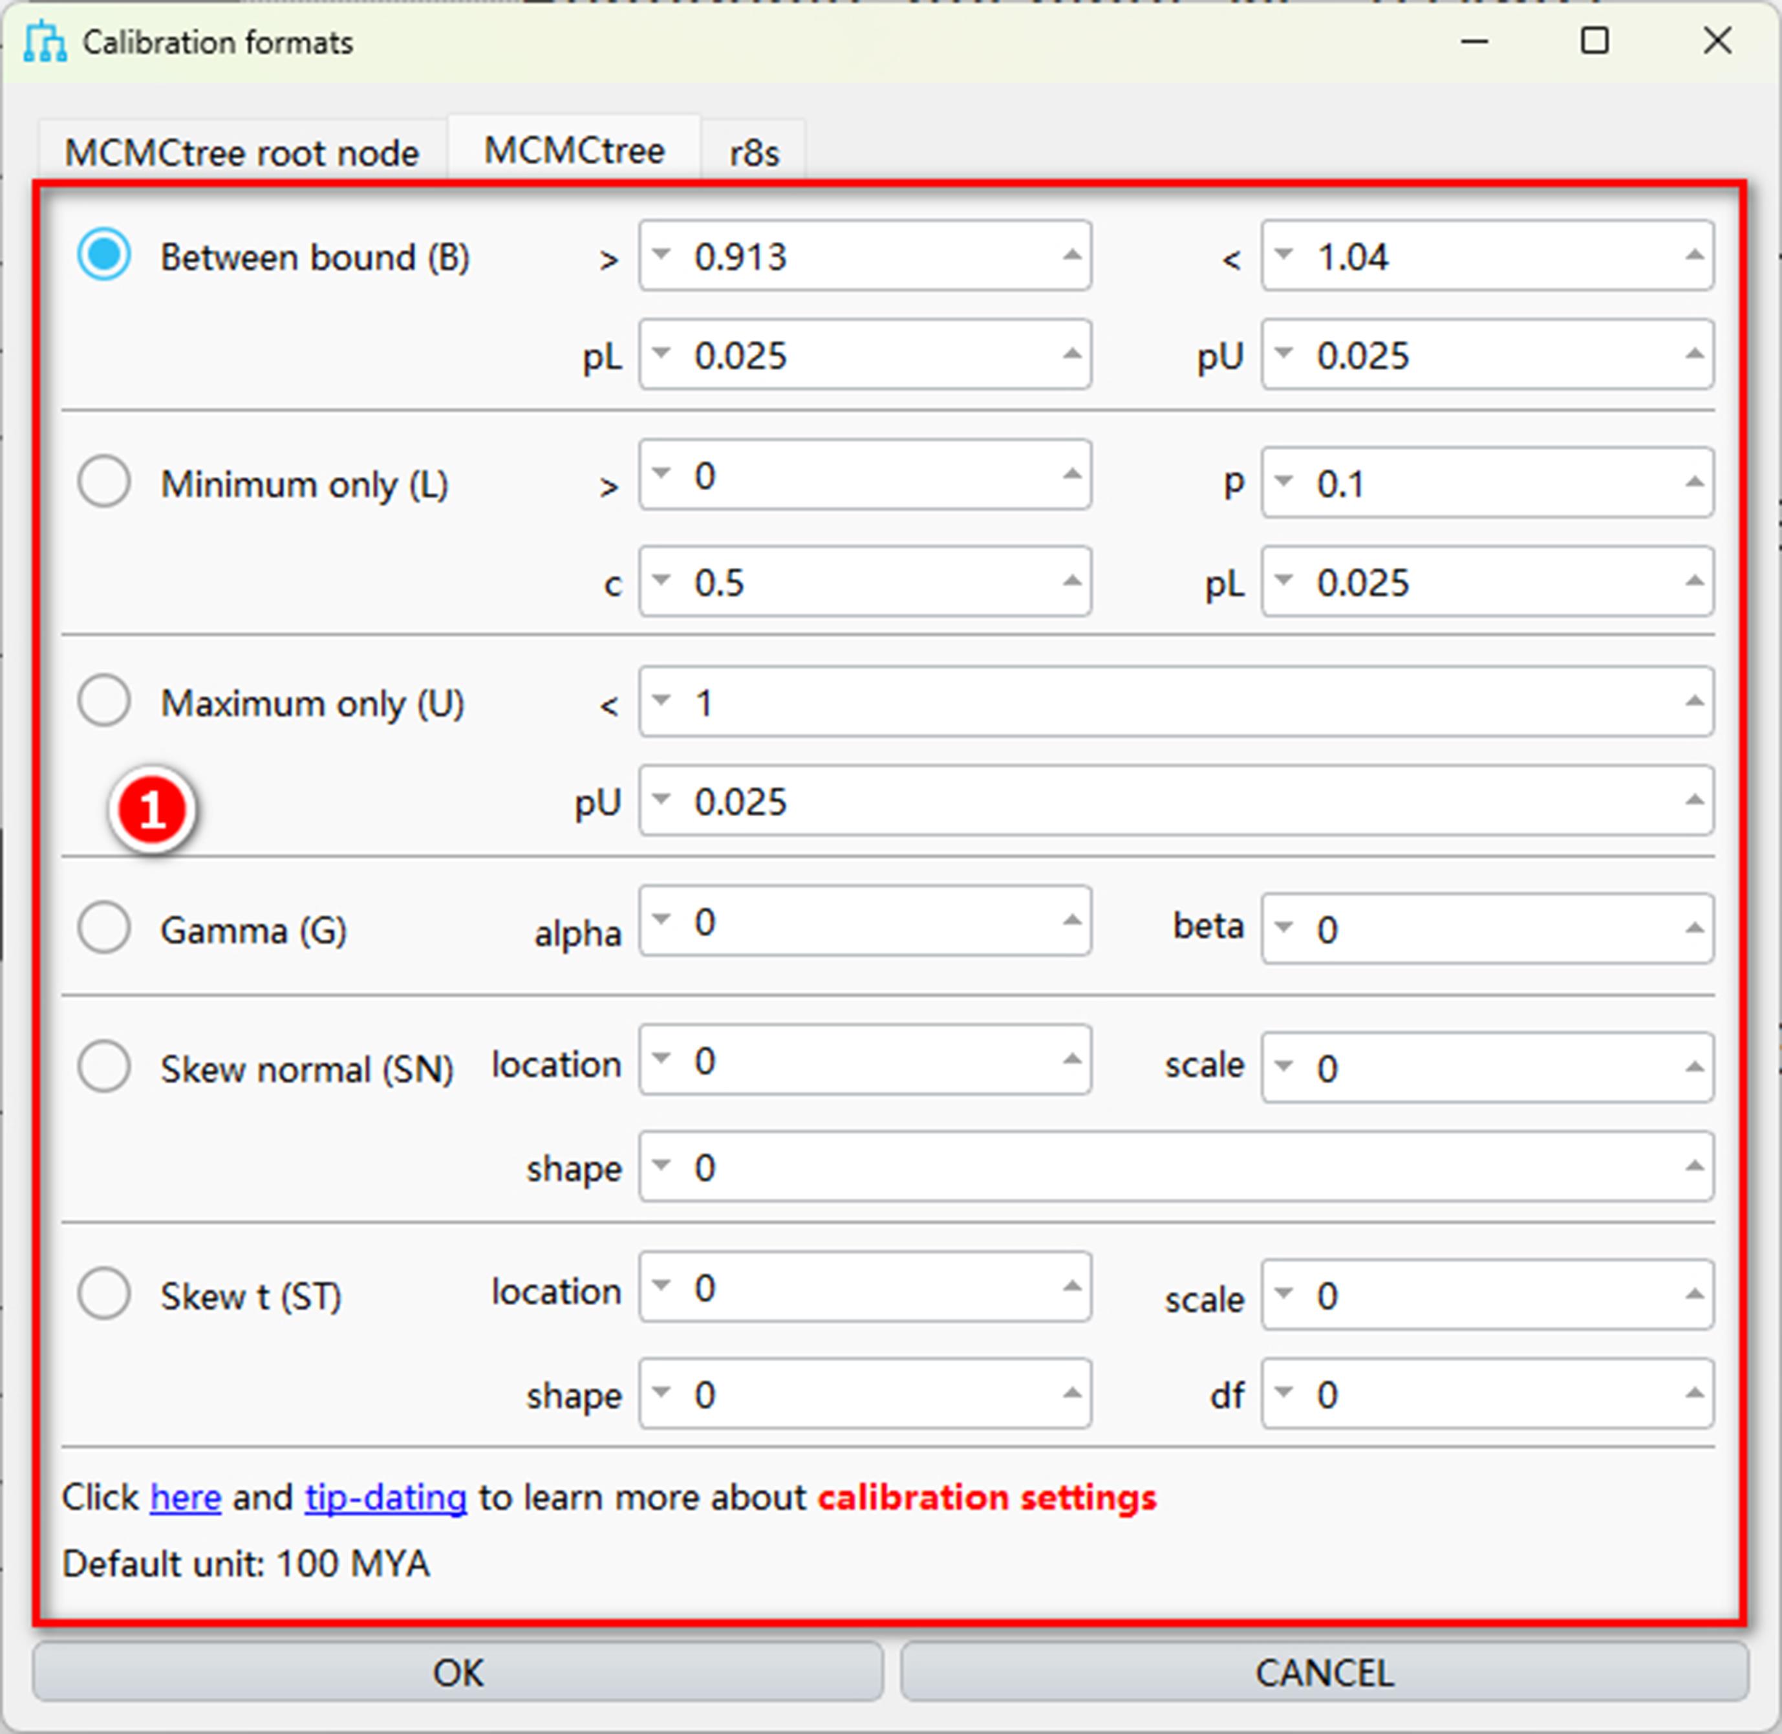Viewport: 1782px width, 1734px height.
Task: Open the r8s tab
Action: (x=754, y=152)
